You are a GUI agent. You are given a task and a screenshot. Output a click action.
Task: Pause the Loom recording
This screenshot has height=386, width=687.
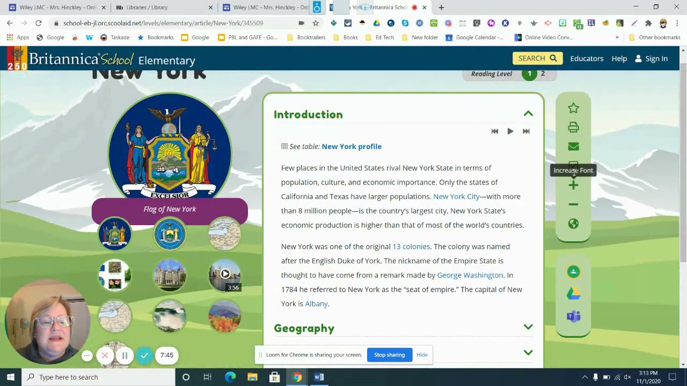(125, 355)
